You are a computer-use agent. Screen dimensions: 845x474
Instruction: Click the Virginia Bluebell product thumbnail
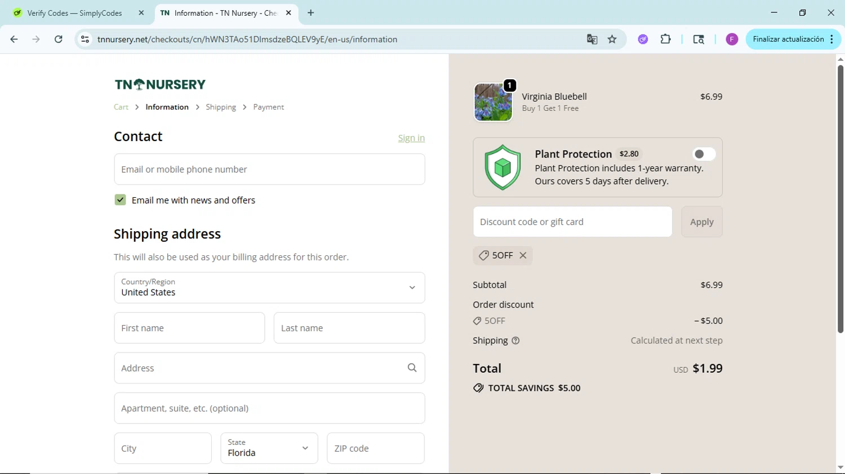493,102
